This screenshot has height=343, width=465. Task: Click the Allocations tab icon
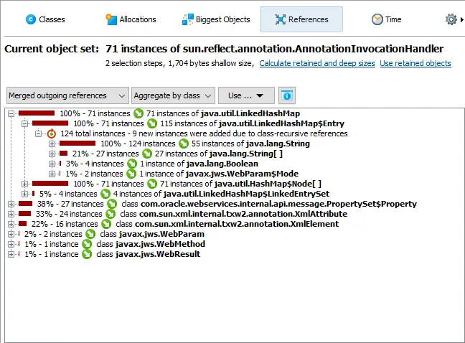111,19
